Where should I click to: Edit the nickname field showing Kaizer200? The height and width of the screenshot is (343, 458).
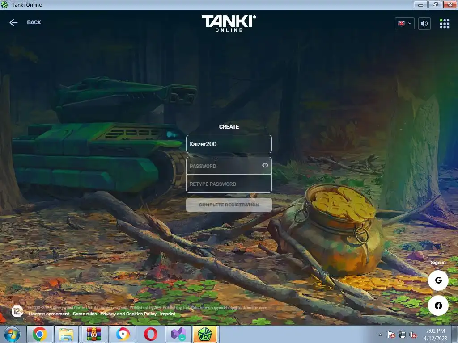(229, 144)
